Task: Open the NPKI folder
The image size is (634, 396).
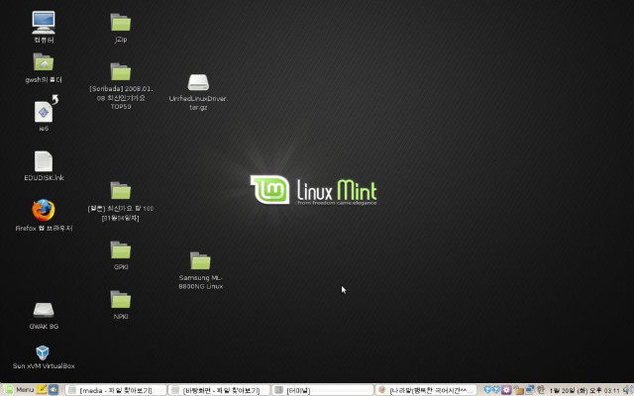Action: point(121,299)
